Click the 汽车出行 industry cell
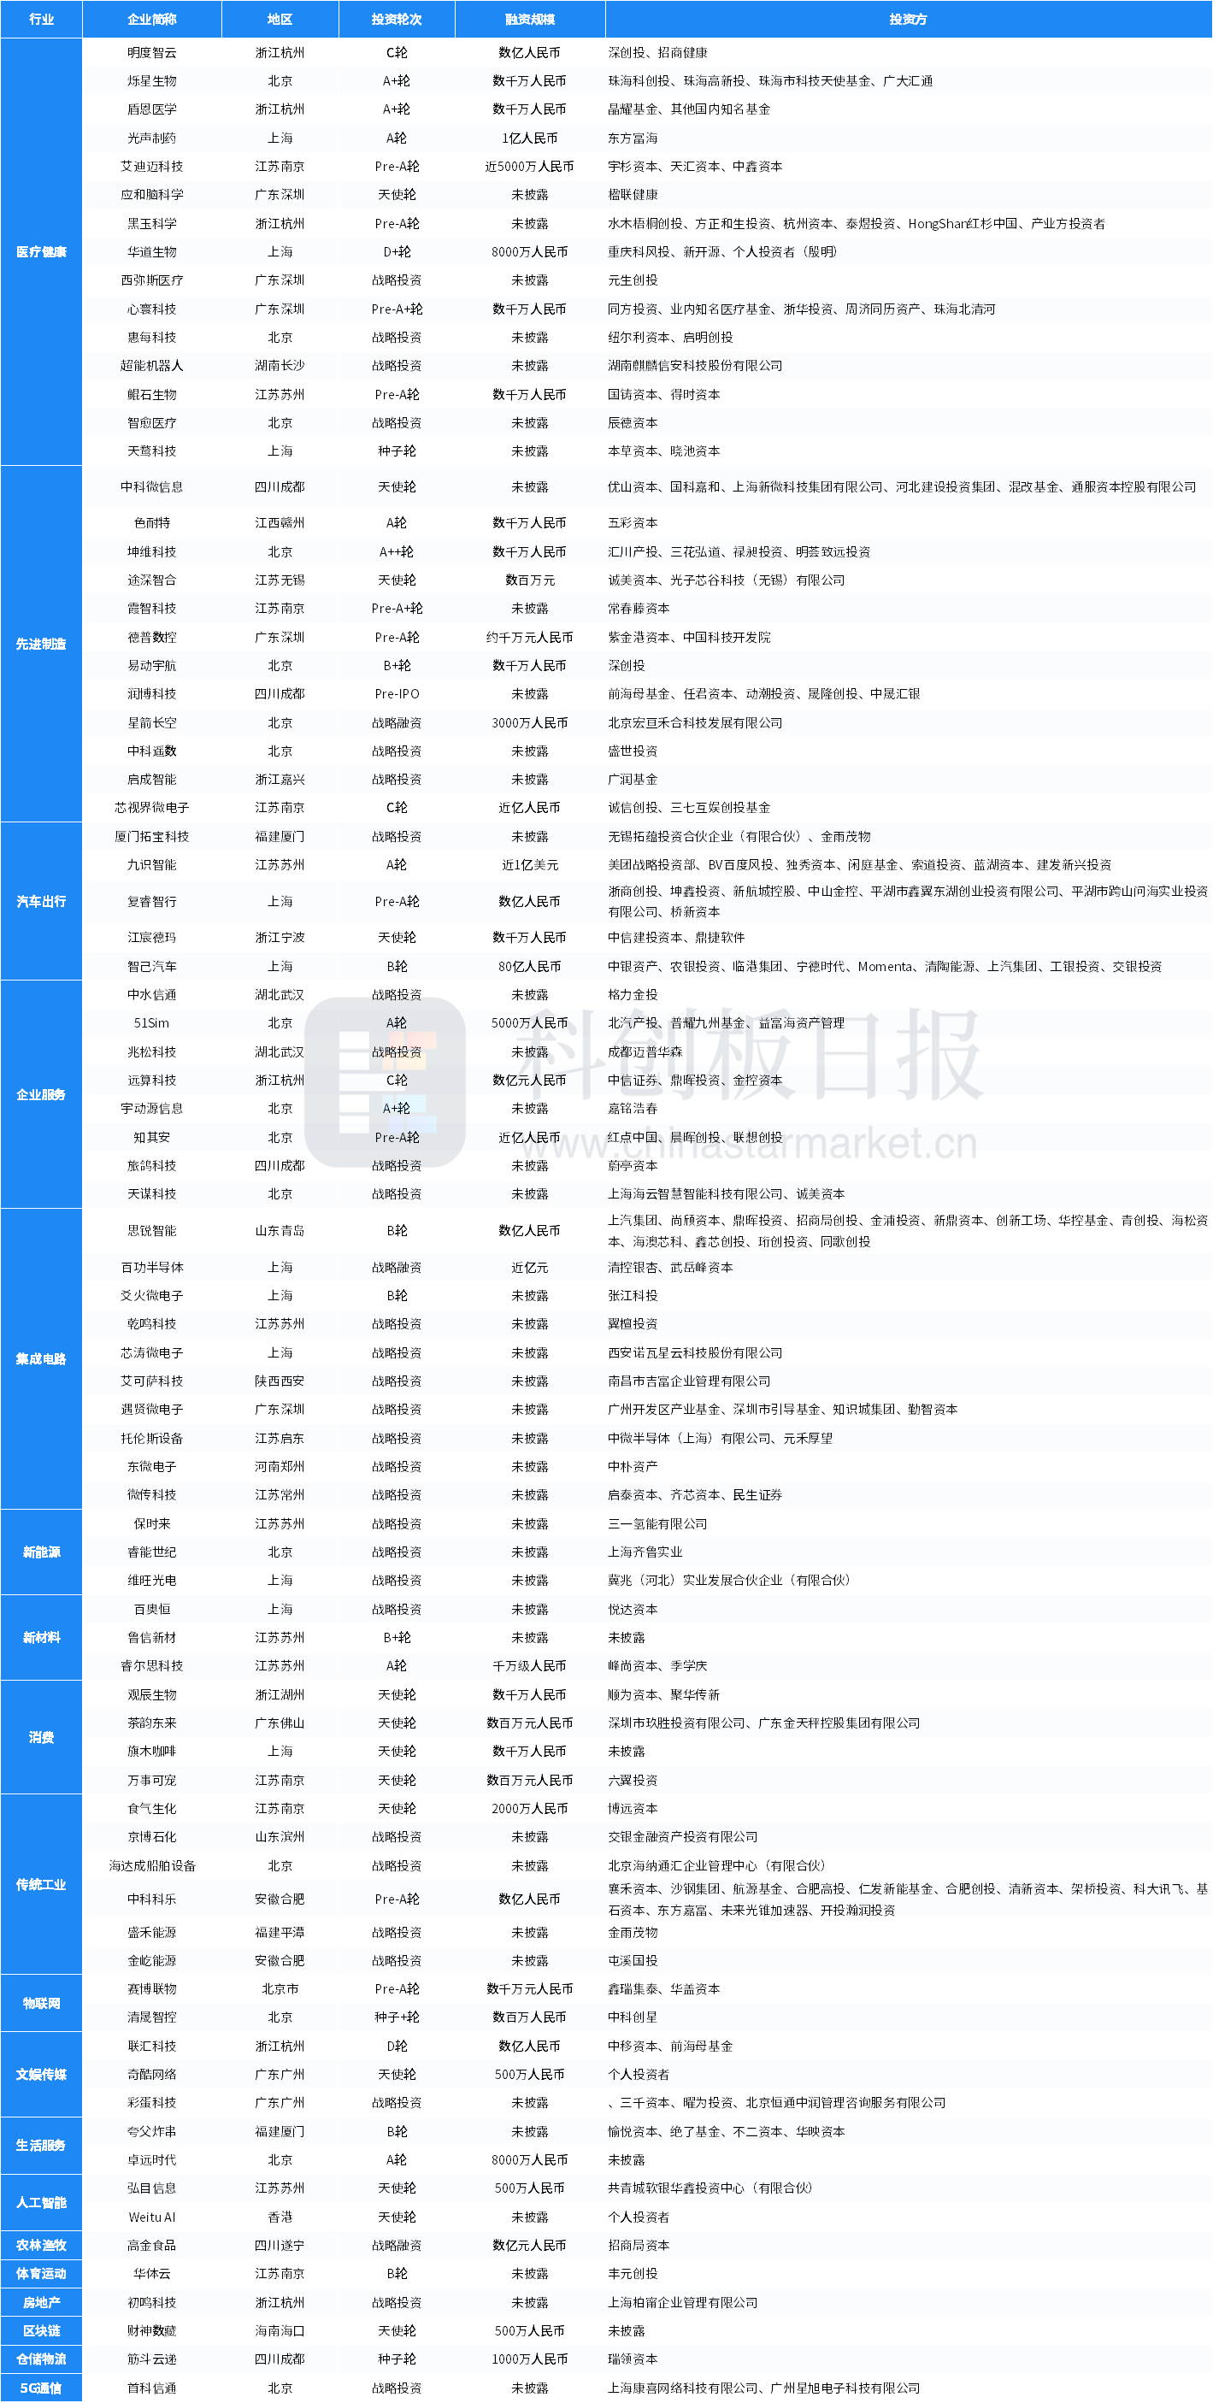This screenshot has height=2403, width=1213. click(x=41, y=901)
